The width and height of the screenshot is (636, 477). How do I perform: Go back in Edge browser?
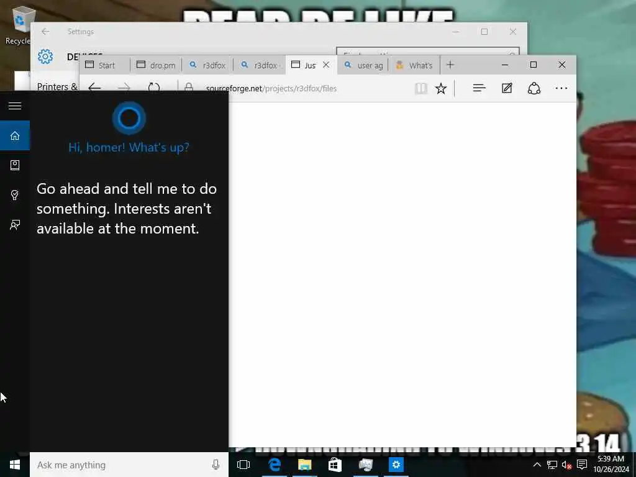click(x=94, y=88)
